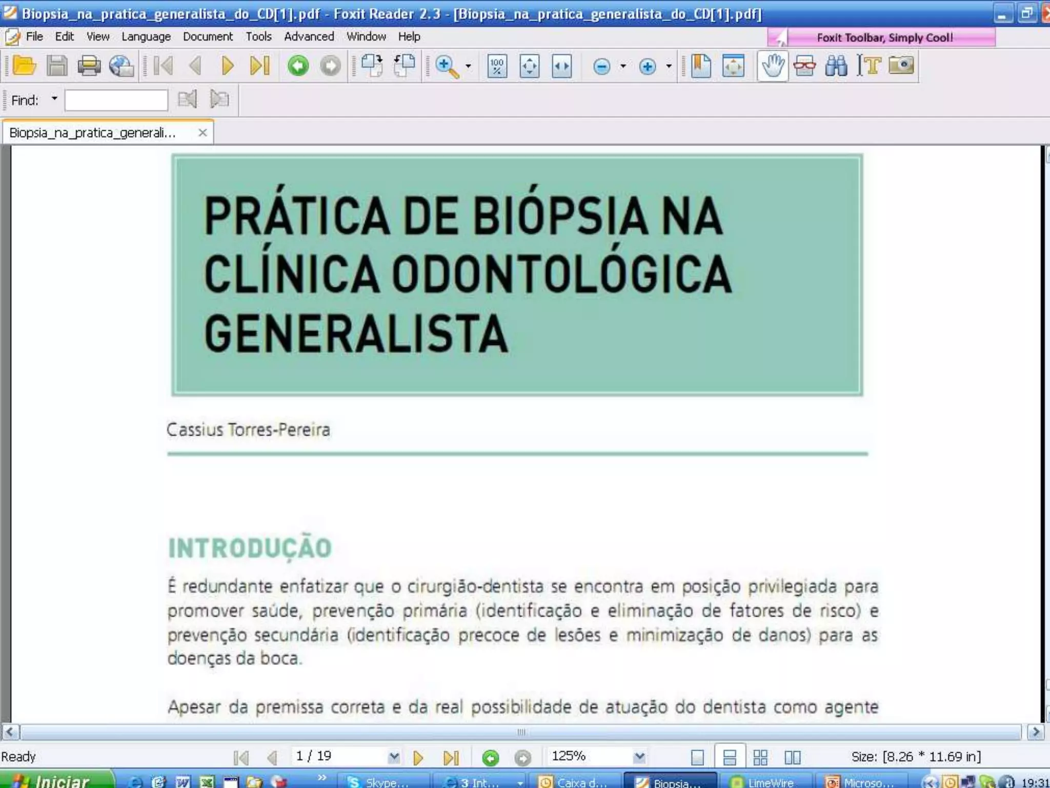Viewport: 1050px width, 788px height.
Task: Expand the Find options dropdown arrow
Action: (54, 98)
